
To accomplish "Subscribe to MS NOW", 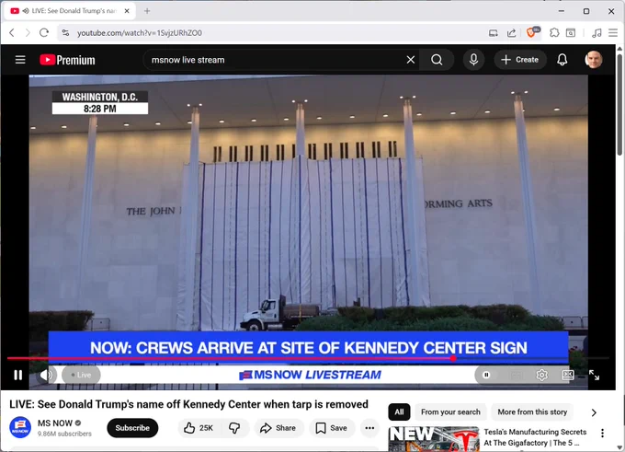I will click(132, 428).
